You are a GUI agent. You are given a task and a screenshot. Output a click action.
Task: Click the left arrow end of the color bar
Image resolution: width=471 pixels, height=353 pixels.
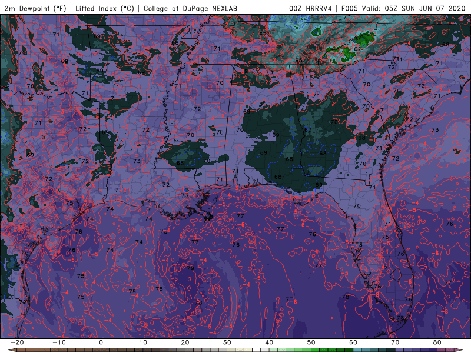(12, 350)
